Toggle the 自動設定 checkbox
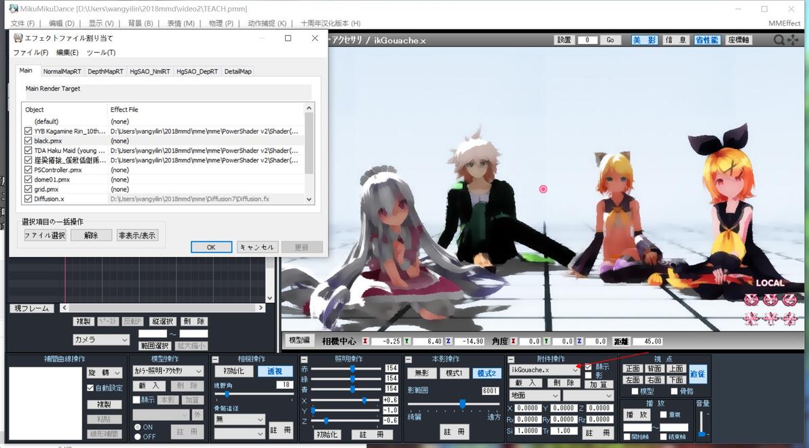This screenshot has height=448, width=809. point(90,388)
